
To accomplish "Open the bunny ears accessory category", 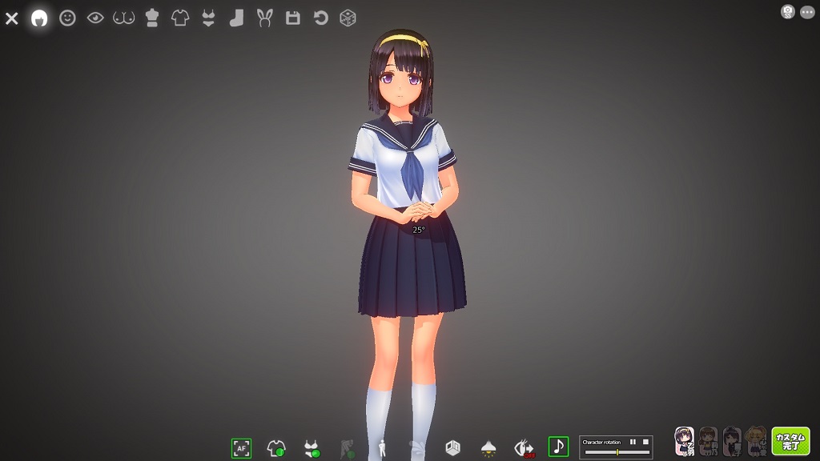I will click(x=264, y=18).
